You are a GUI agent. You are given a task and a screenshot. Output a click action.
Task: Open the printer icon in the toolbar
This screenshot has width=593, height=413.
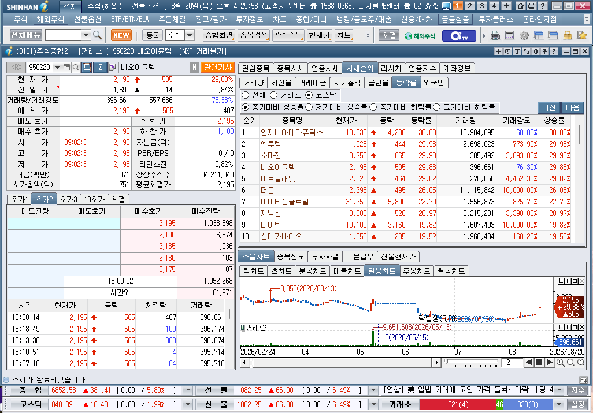[495, 35]
